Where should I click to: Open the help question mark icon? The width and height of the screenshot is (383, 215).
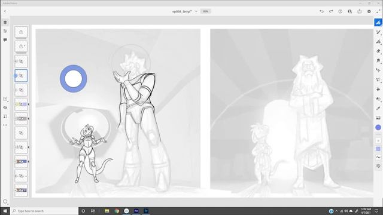click(341, 11)
